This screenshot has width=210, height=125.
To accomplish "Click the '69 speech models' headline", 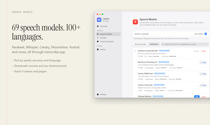I will (46, 32).
